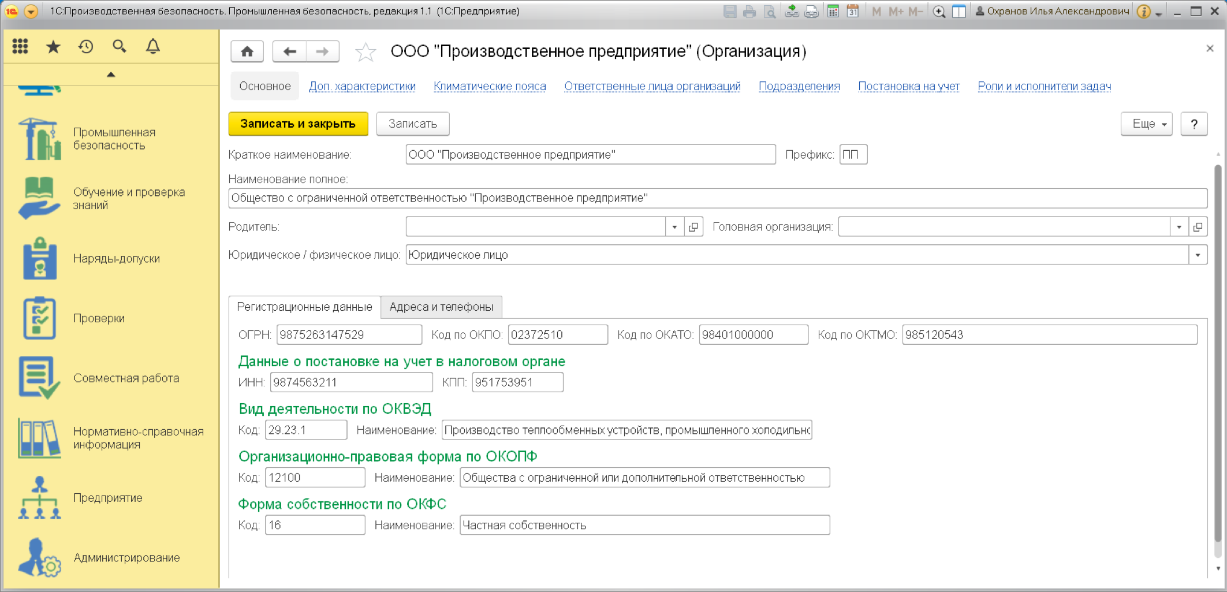Click the ОКВЭД Код field 29.23.1
Viewport: 1227px width, 592px height.
tap(306, 430)
